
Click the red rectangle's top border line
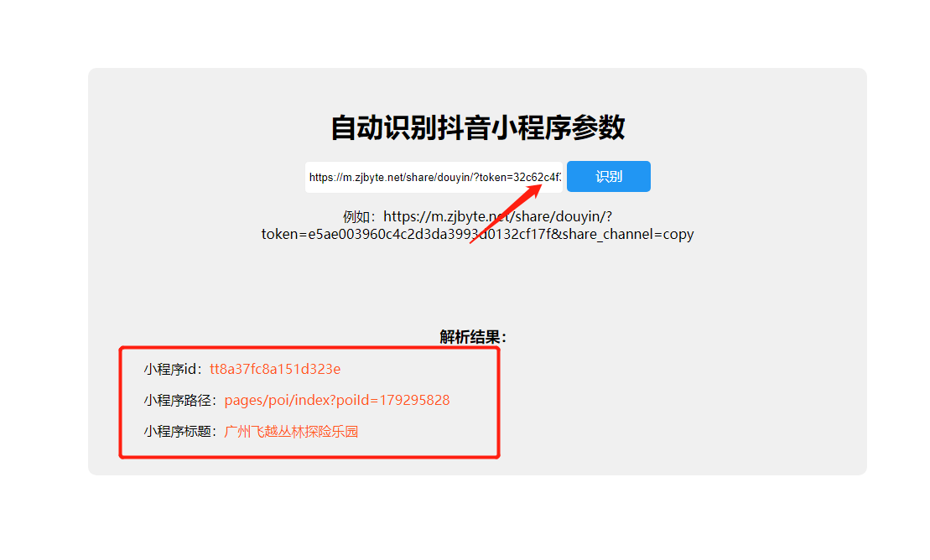pos(309,349)
